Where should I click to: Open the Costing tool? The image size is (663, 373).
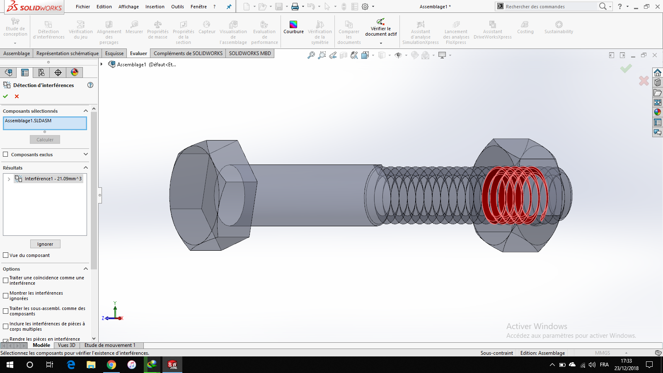525,29
